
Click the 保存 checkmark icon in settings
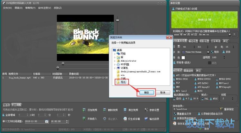point(201,129)
